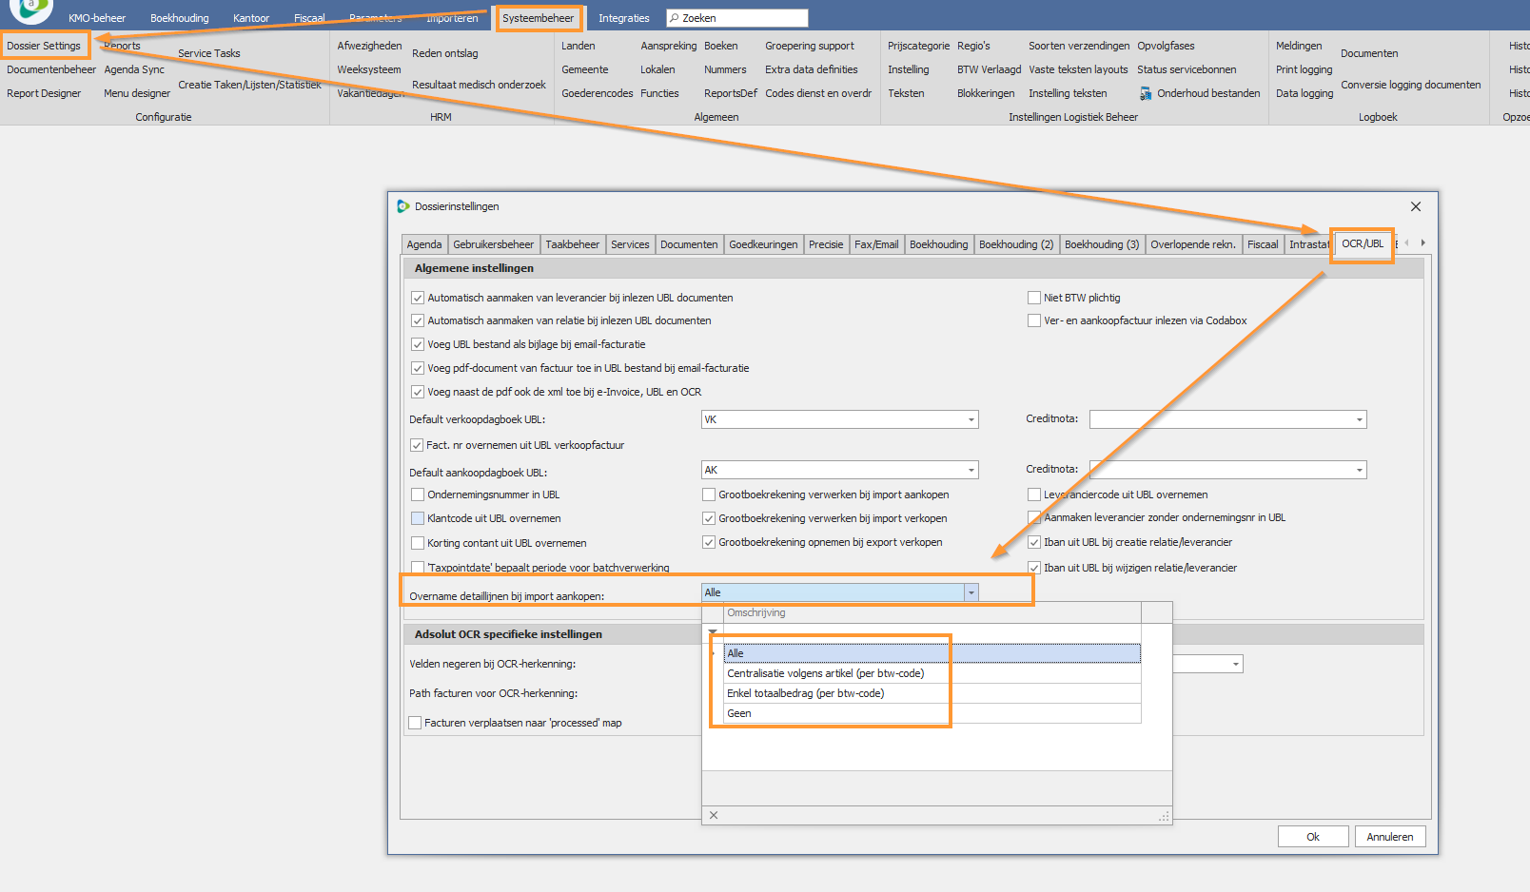The width and height of the screenshot is (1530, 892).
Task: Click the Onderhoud bestanden icon
Action: (x=1146, y=94)
